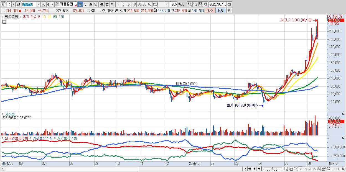Viewport: 346px width, 172px height.
Task: Click the date field 2025/06/16
Action: [218, 4]
